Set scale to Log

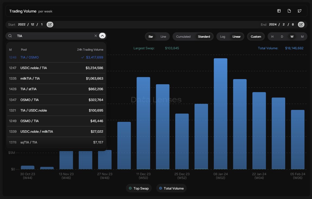[223, 37]
